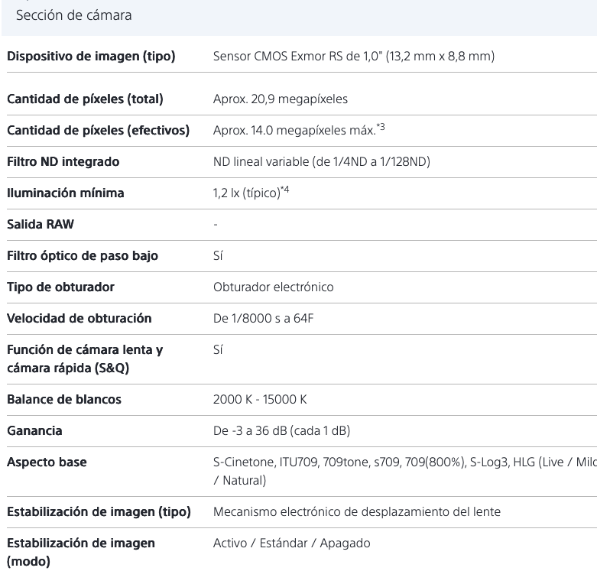Click the Filtro ND integrado label
The image size is (597, 571).
tap(63, 162)
